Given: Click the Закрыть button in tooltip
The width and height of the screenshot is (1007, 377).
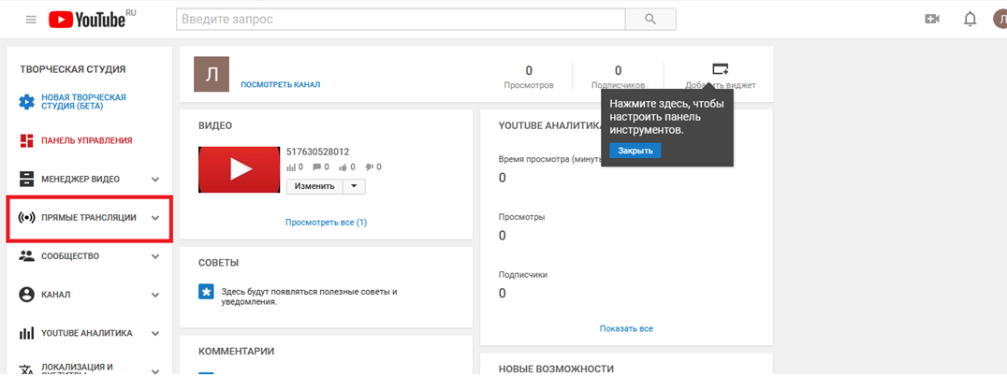Looking at the screenshot, I should click(635, 151).
